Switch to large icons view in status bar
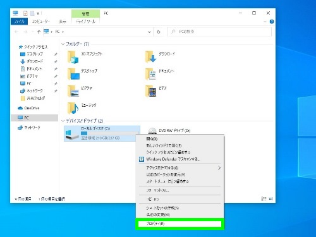 pos(271,198)
